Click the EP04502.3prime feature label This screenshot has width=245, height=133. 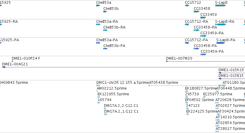pyautogui.click(x=200, y=100)
